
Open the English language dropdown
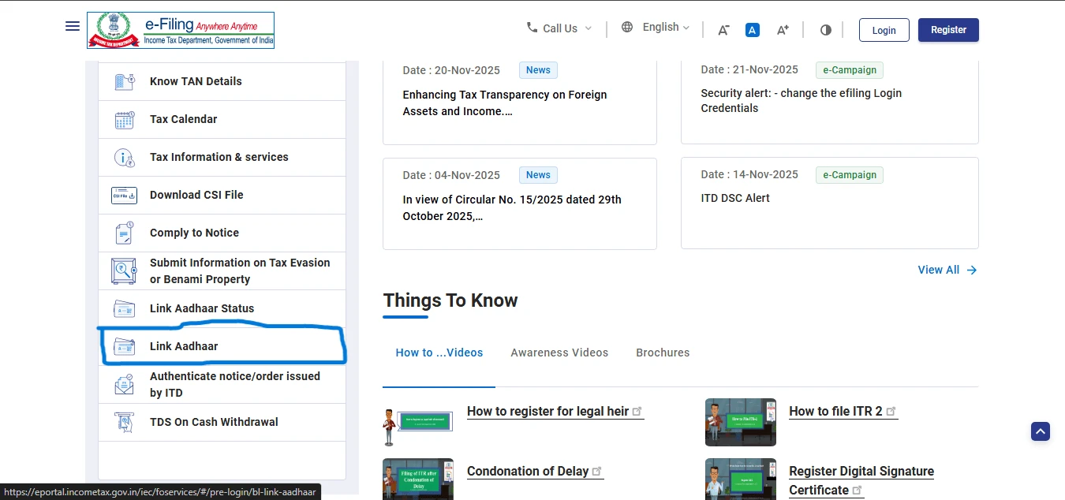coord(656,28)
